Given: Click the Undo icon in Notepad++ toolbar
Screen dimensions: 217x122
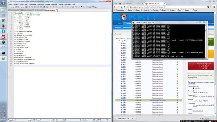Looking at the screenshot, I should (38, 7).
